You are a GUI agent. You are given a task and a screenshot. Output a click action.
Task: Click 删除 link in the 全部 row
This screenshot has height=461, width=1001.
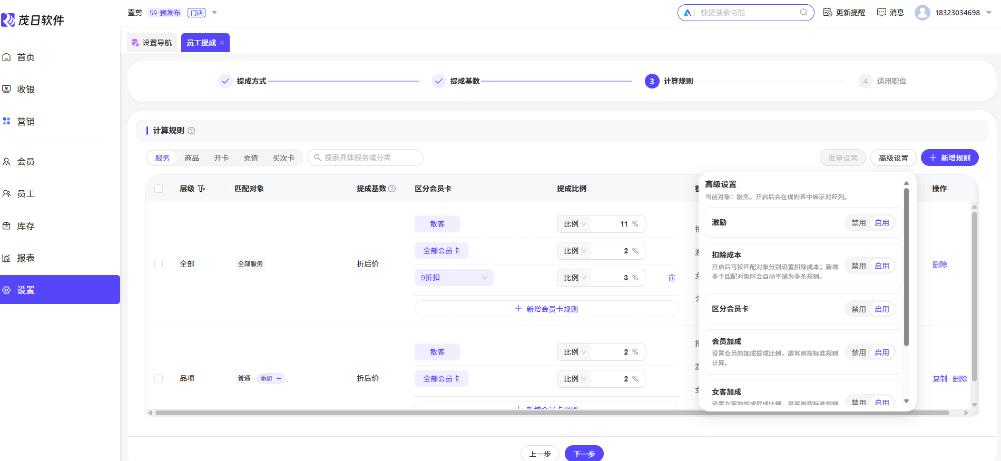[940, 264]
